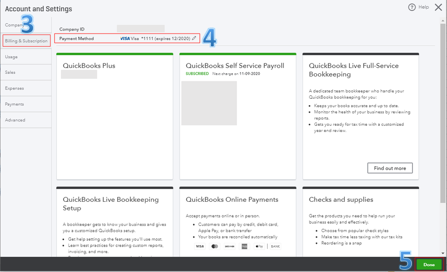
Task: Click 'Make tax time less taxing' bullet
Action: coord(362,237)
